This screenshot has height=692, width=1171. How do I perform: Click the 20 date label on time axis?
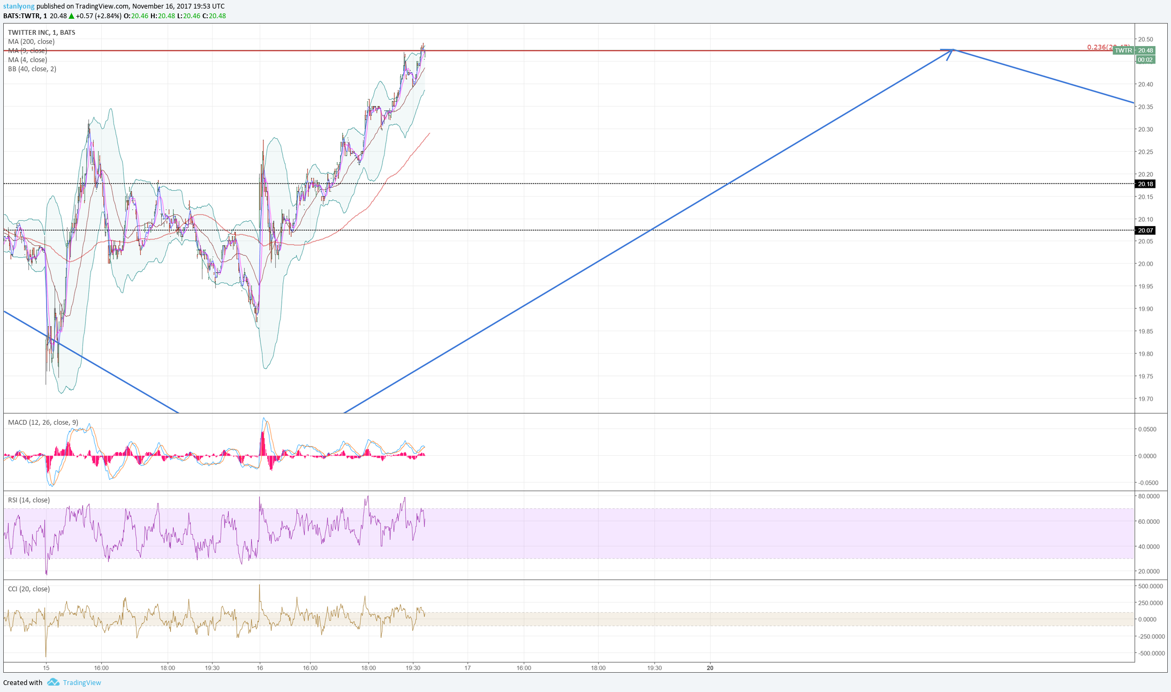click(x=710, y=667)
